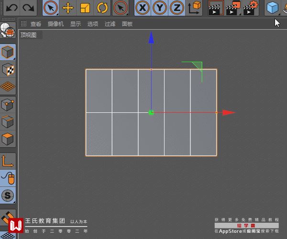This screenshot has width=287, height=239.
Task: Click the green axis origin handle
Action: 151,112
